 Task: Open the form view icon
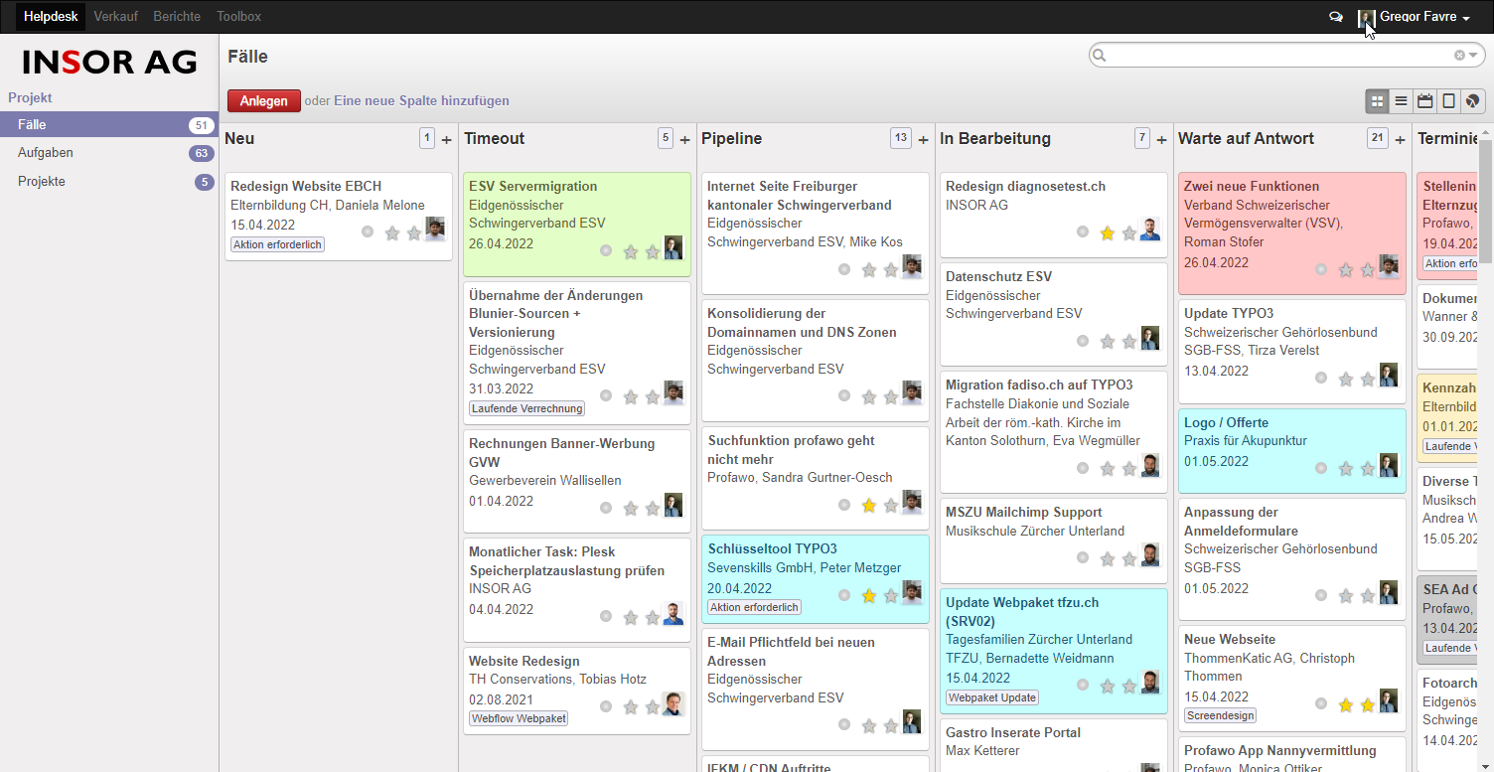click(x=1449, y=101)
